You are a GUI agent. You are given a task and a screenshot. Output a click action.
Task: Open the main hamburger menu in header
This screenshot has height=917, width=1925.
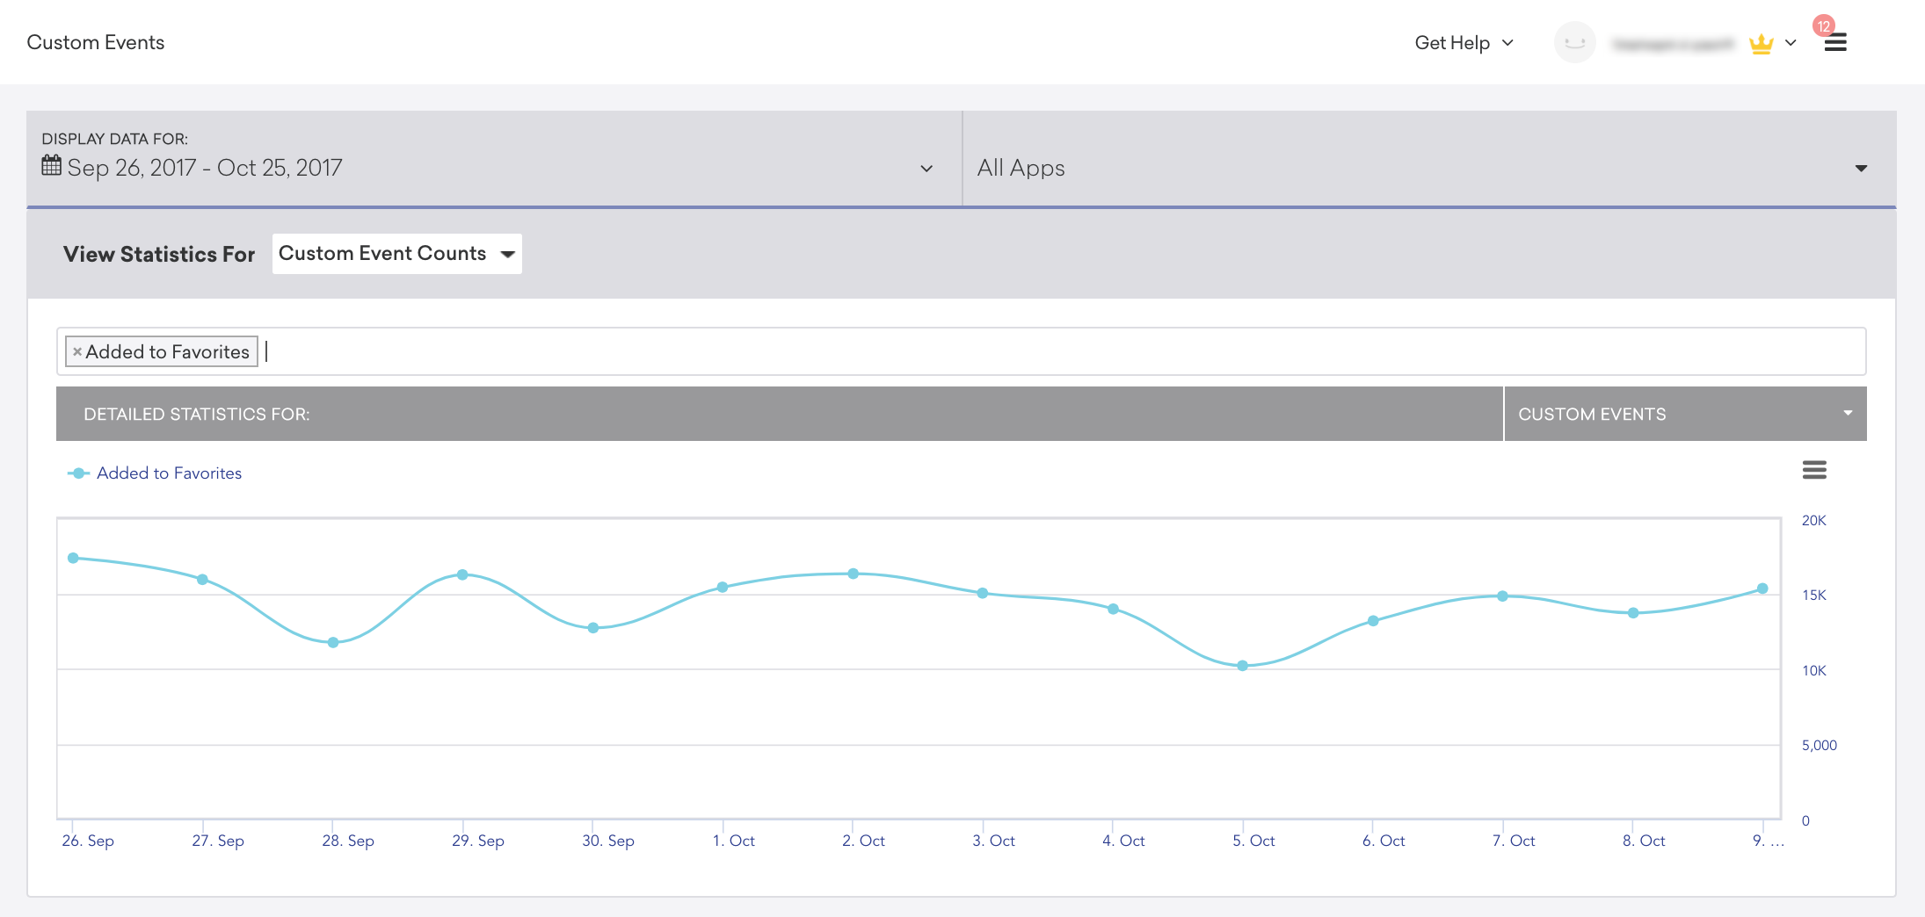(1835, 43)
